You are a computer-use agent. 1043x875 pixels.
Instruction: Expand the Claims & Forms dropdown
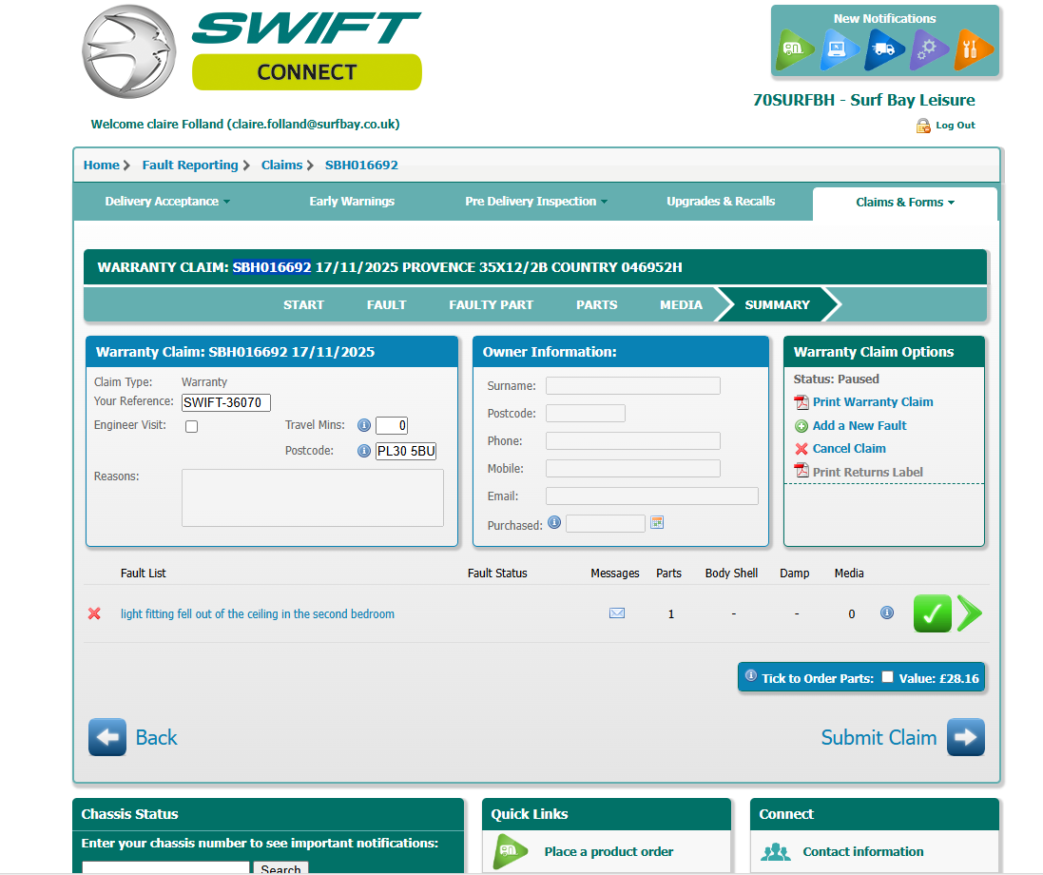click(x=904, y=203)
